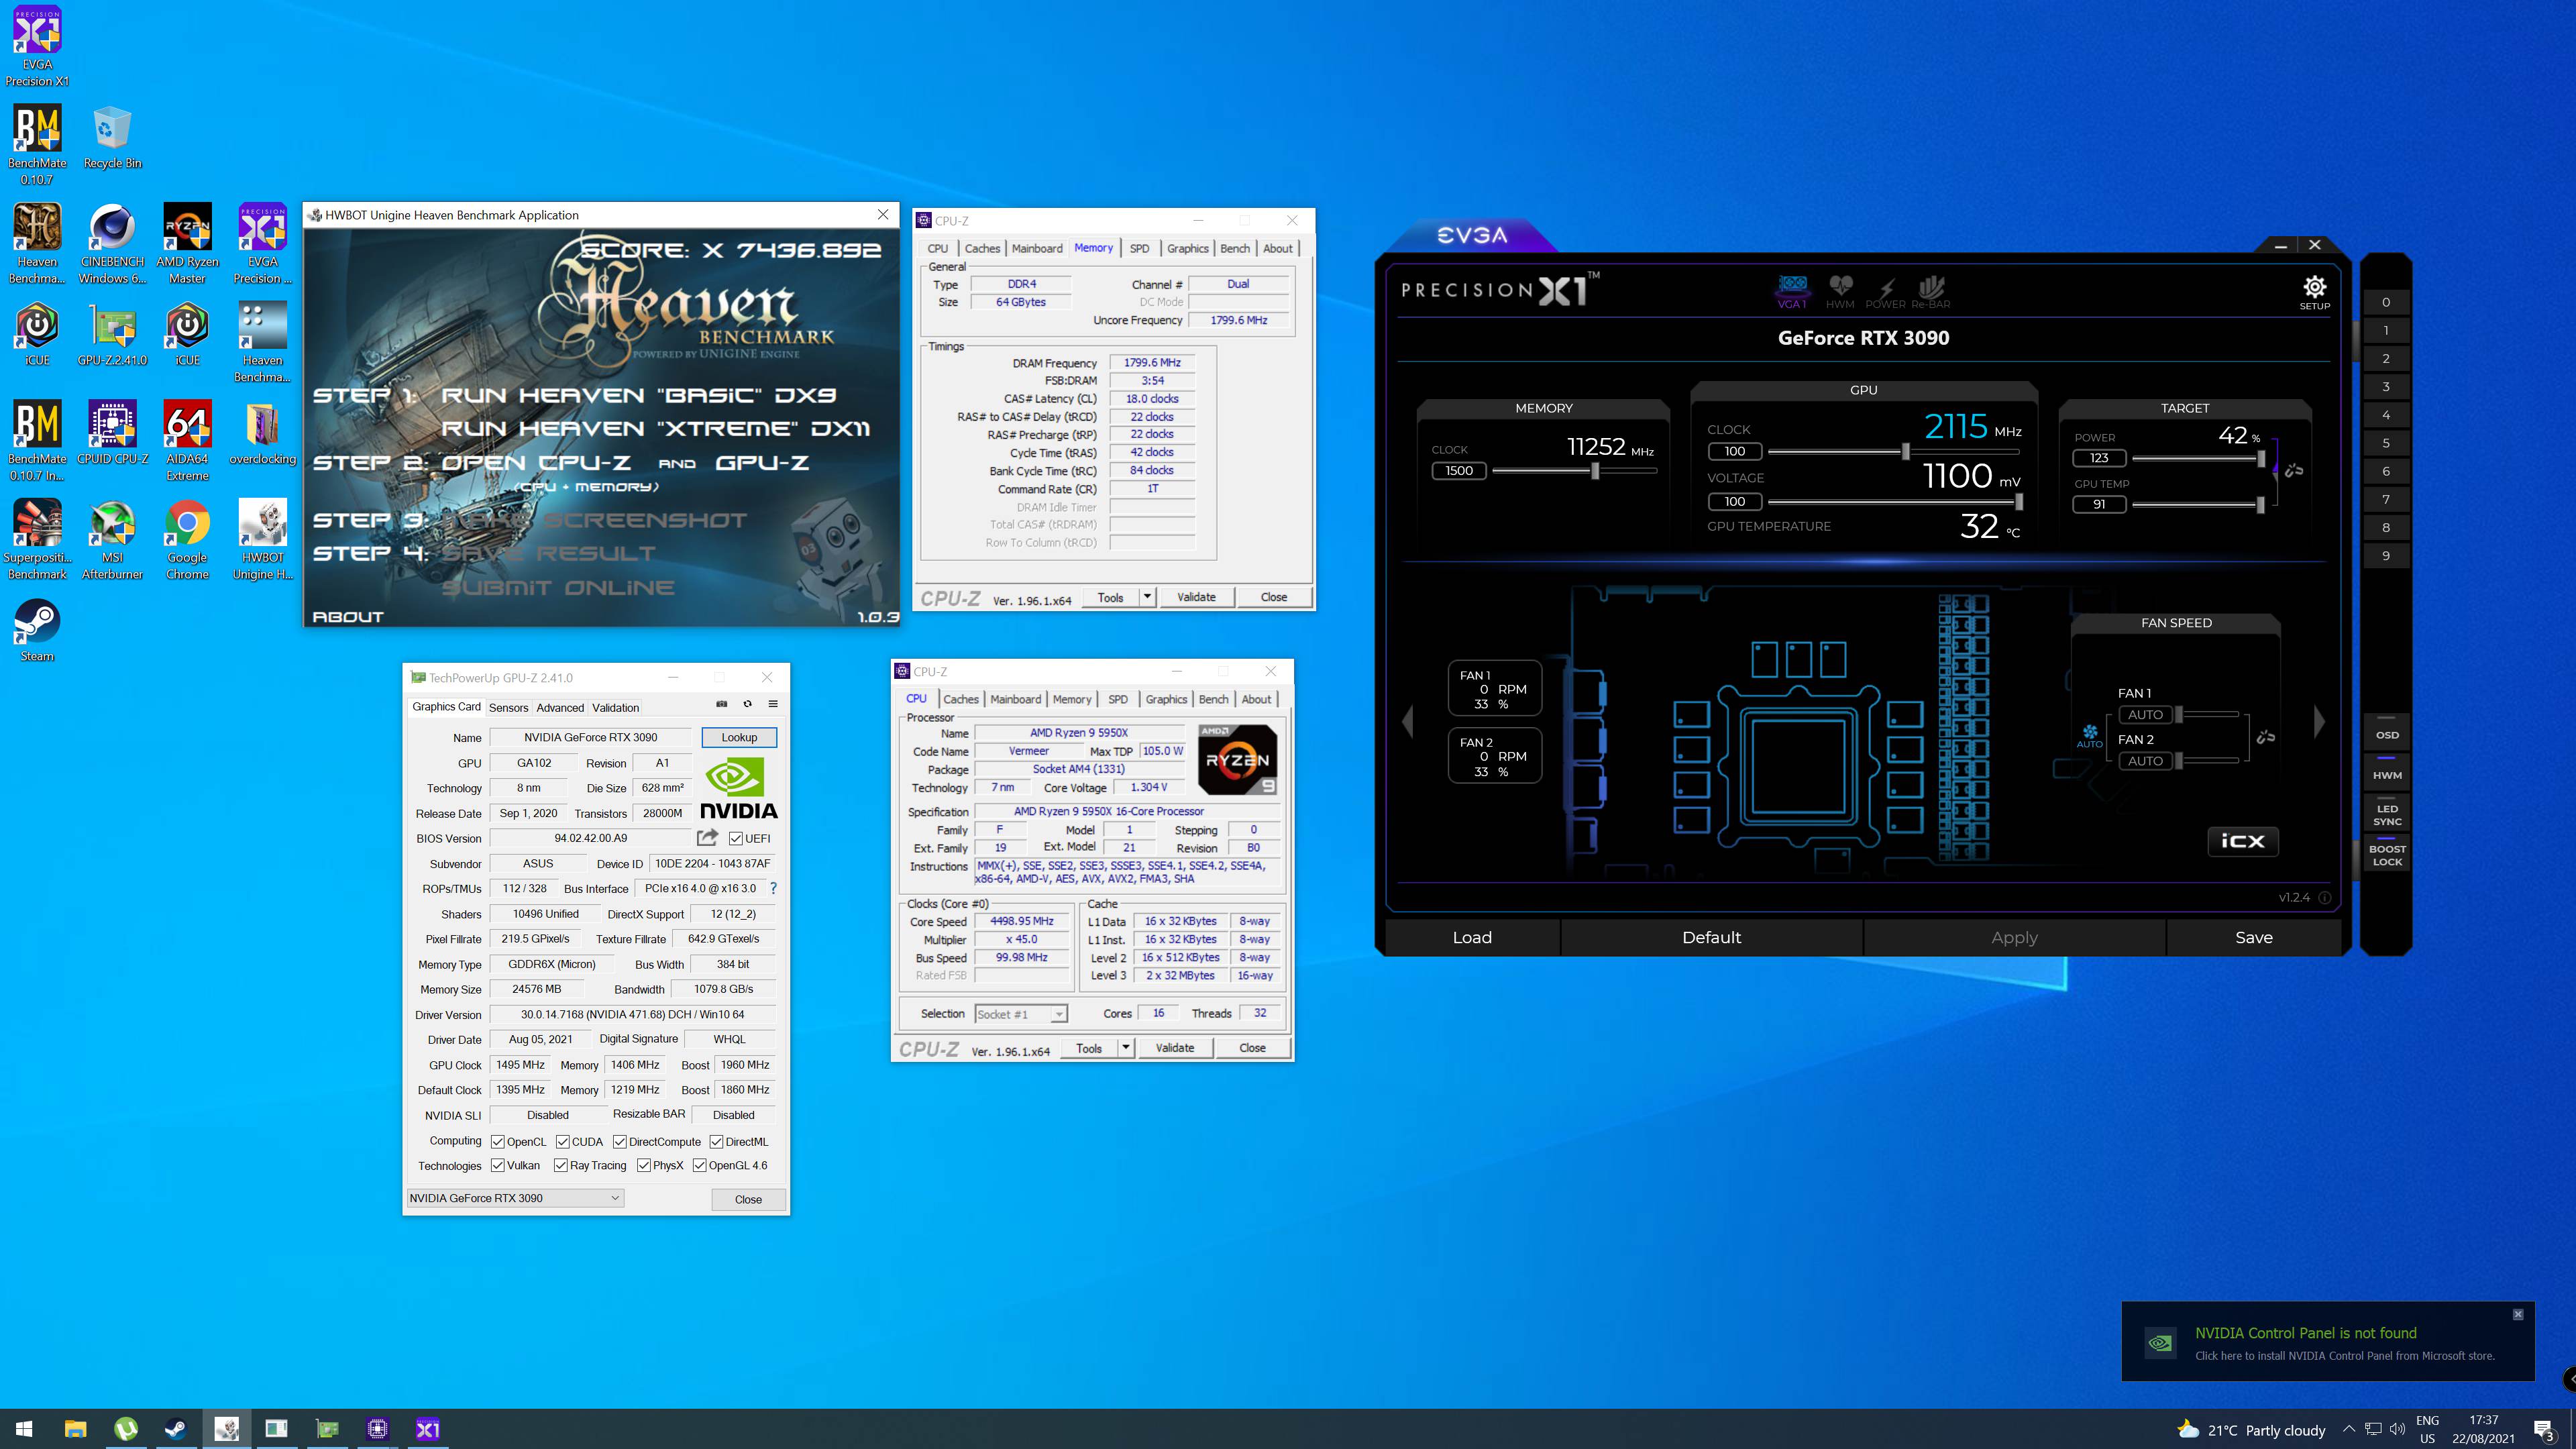Open the Recycle Bin desktop icon

(112, 137)
